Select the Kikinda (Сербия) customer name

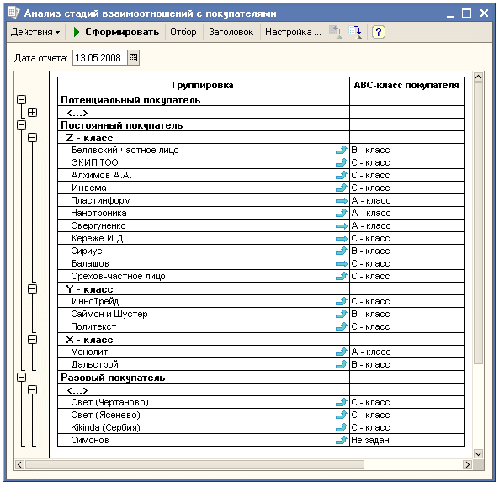[105, 427]
